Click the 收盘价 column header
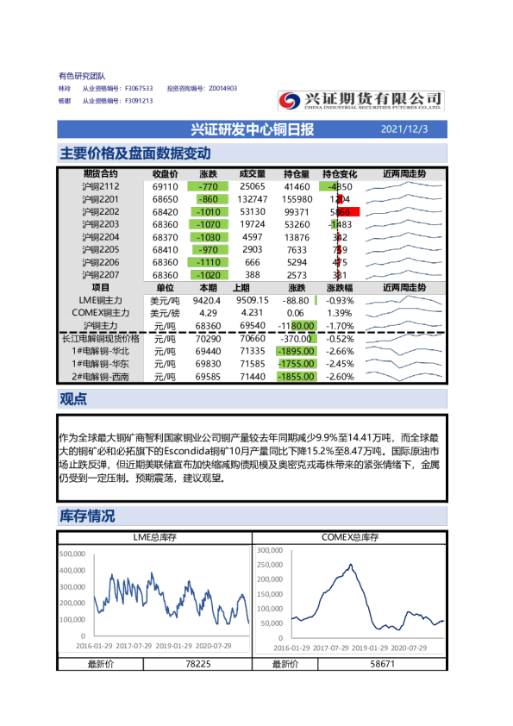 coord(166,174)
